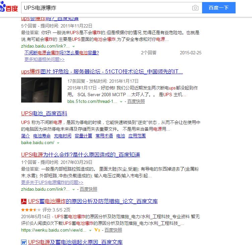Open 'UPS蓄电池爆炸的原因分析及防范措施_论文' result
This screenshot has height=245, width=252.
pyautogui.click(x=93, y=201)
